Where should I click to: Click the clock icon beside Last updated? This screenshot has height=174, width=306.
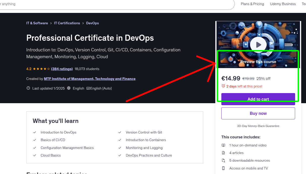[28, 88]
